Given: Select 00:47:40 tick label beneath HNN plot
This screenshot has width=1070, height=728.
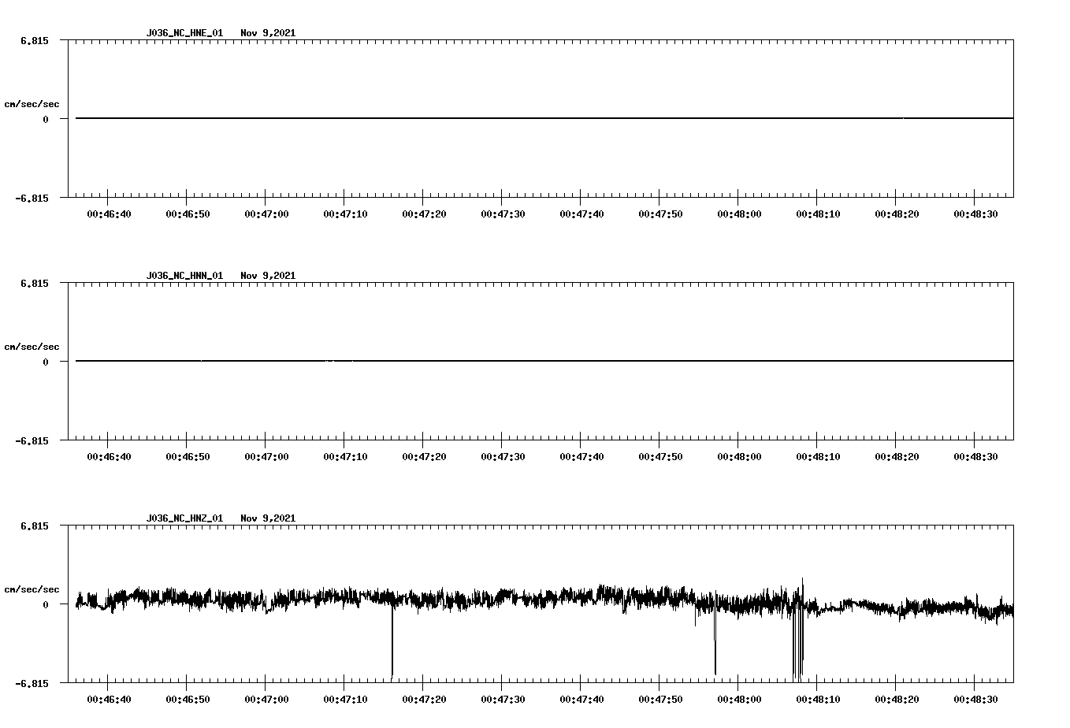Looking at the screenshot, I should (581, 456).
